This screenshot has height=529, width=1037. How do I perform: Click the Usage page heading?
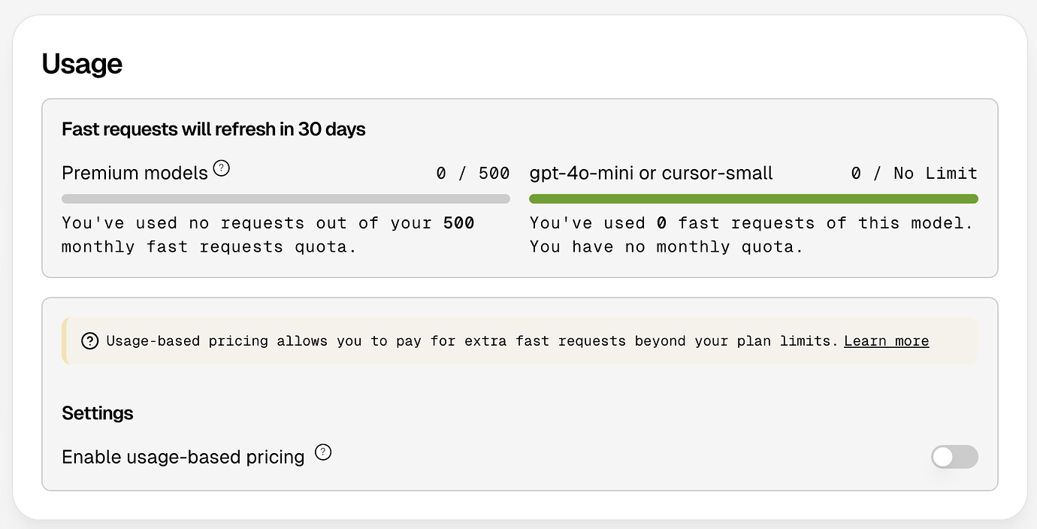tap(82, 64)
